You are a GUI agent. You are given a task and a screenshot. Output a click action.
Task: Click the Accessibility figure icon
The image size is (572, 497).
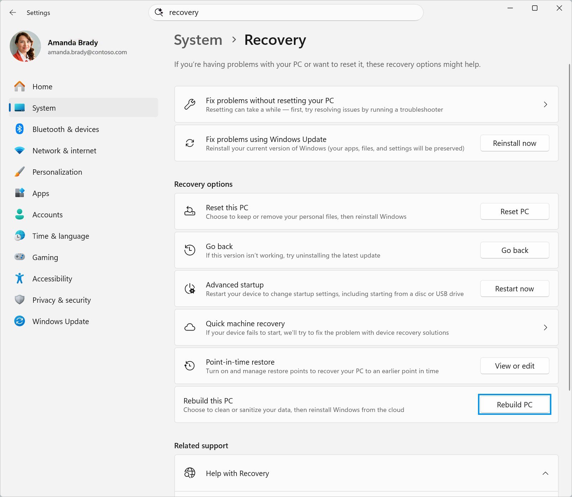pos(20,278)
